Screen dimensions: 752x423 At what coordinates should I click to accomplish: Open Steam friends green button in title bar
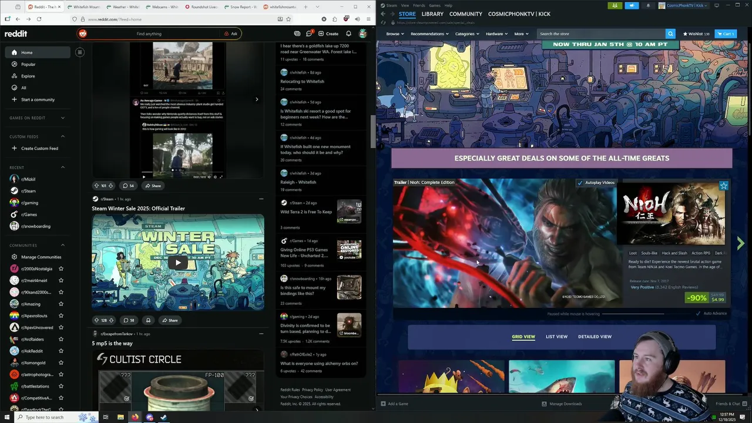615,5
